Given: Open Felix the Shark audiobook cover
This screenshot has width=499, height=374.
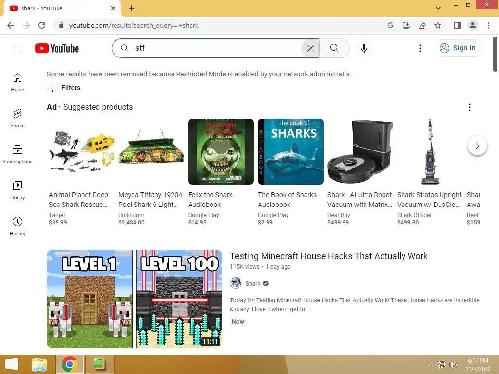Looking at the screenshot, I should (x=221, y=152).
